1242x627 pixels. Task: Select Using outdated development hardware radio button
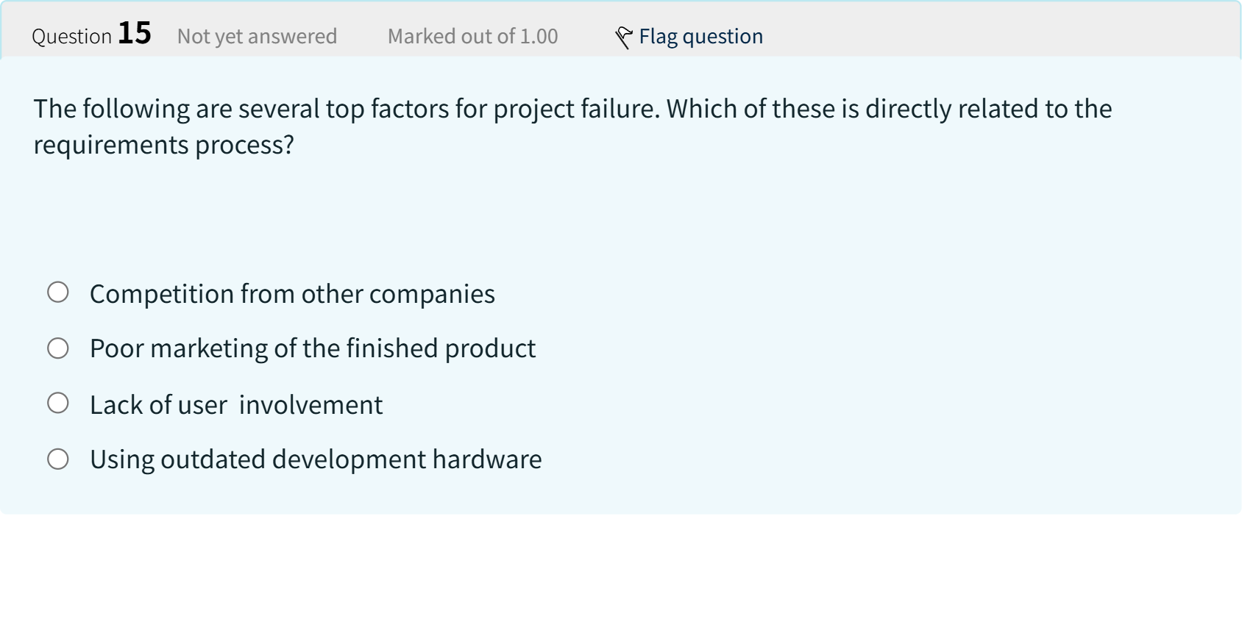coord(58,459)
